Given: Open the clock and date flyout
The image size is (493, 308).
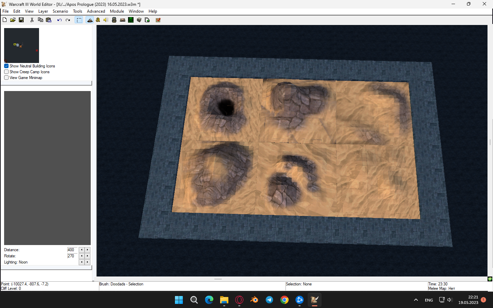Looking at the screenshot, I should click(x=468, y=300).
